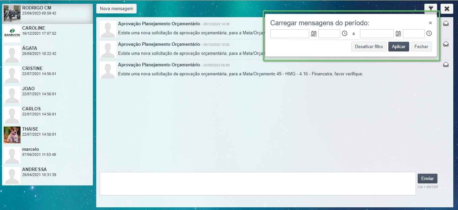Click CAROLINE's Sankhya logo avatar
458x210 pixels.
click(x=12, y=34)
